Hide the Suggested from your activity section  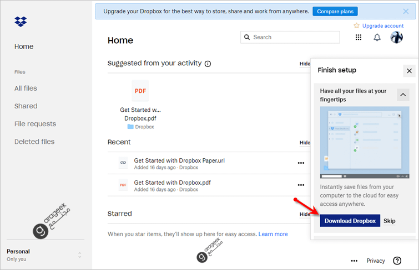[305, 64]
